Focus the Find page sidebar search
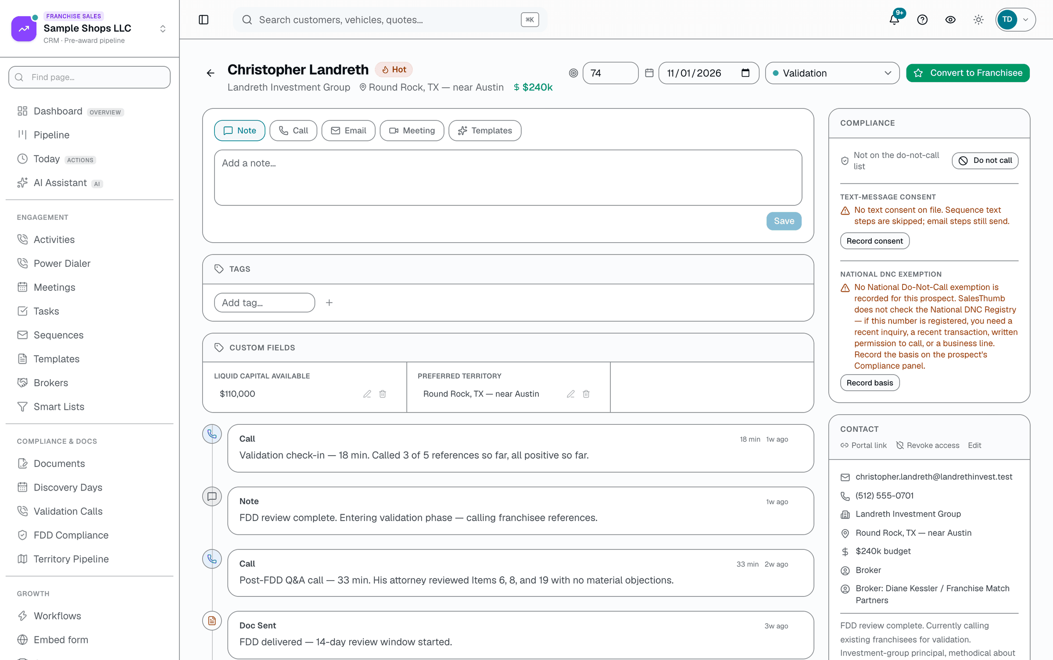The image size is (1053, 660). [x=90, y=77]
